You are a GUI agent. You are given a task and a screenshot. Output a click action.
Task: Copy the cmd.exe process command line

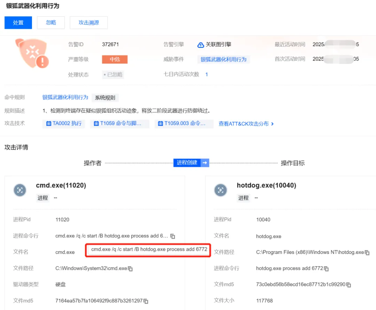click(x=172, y=236)
